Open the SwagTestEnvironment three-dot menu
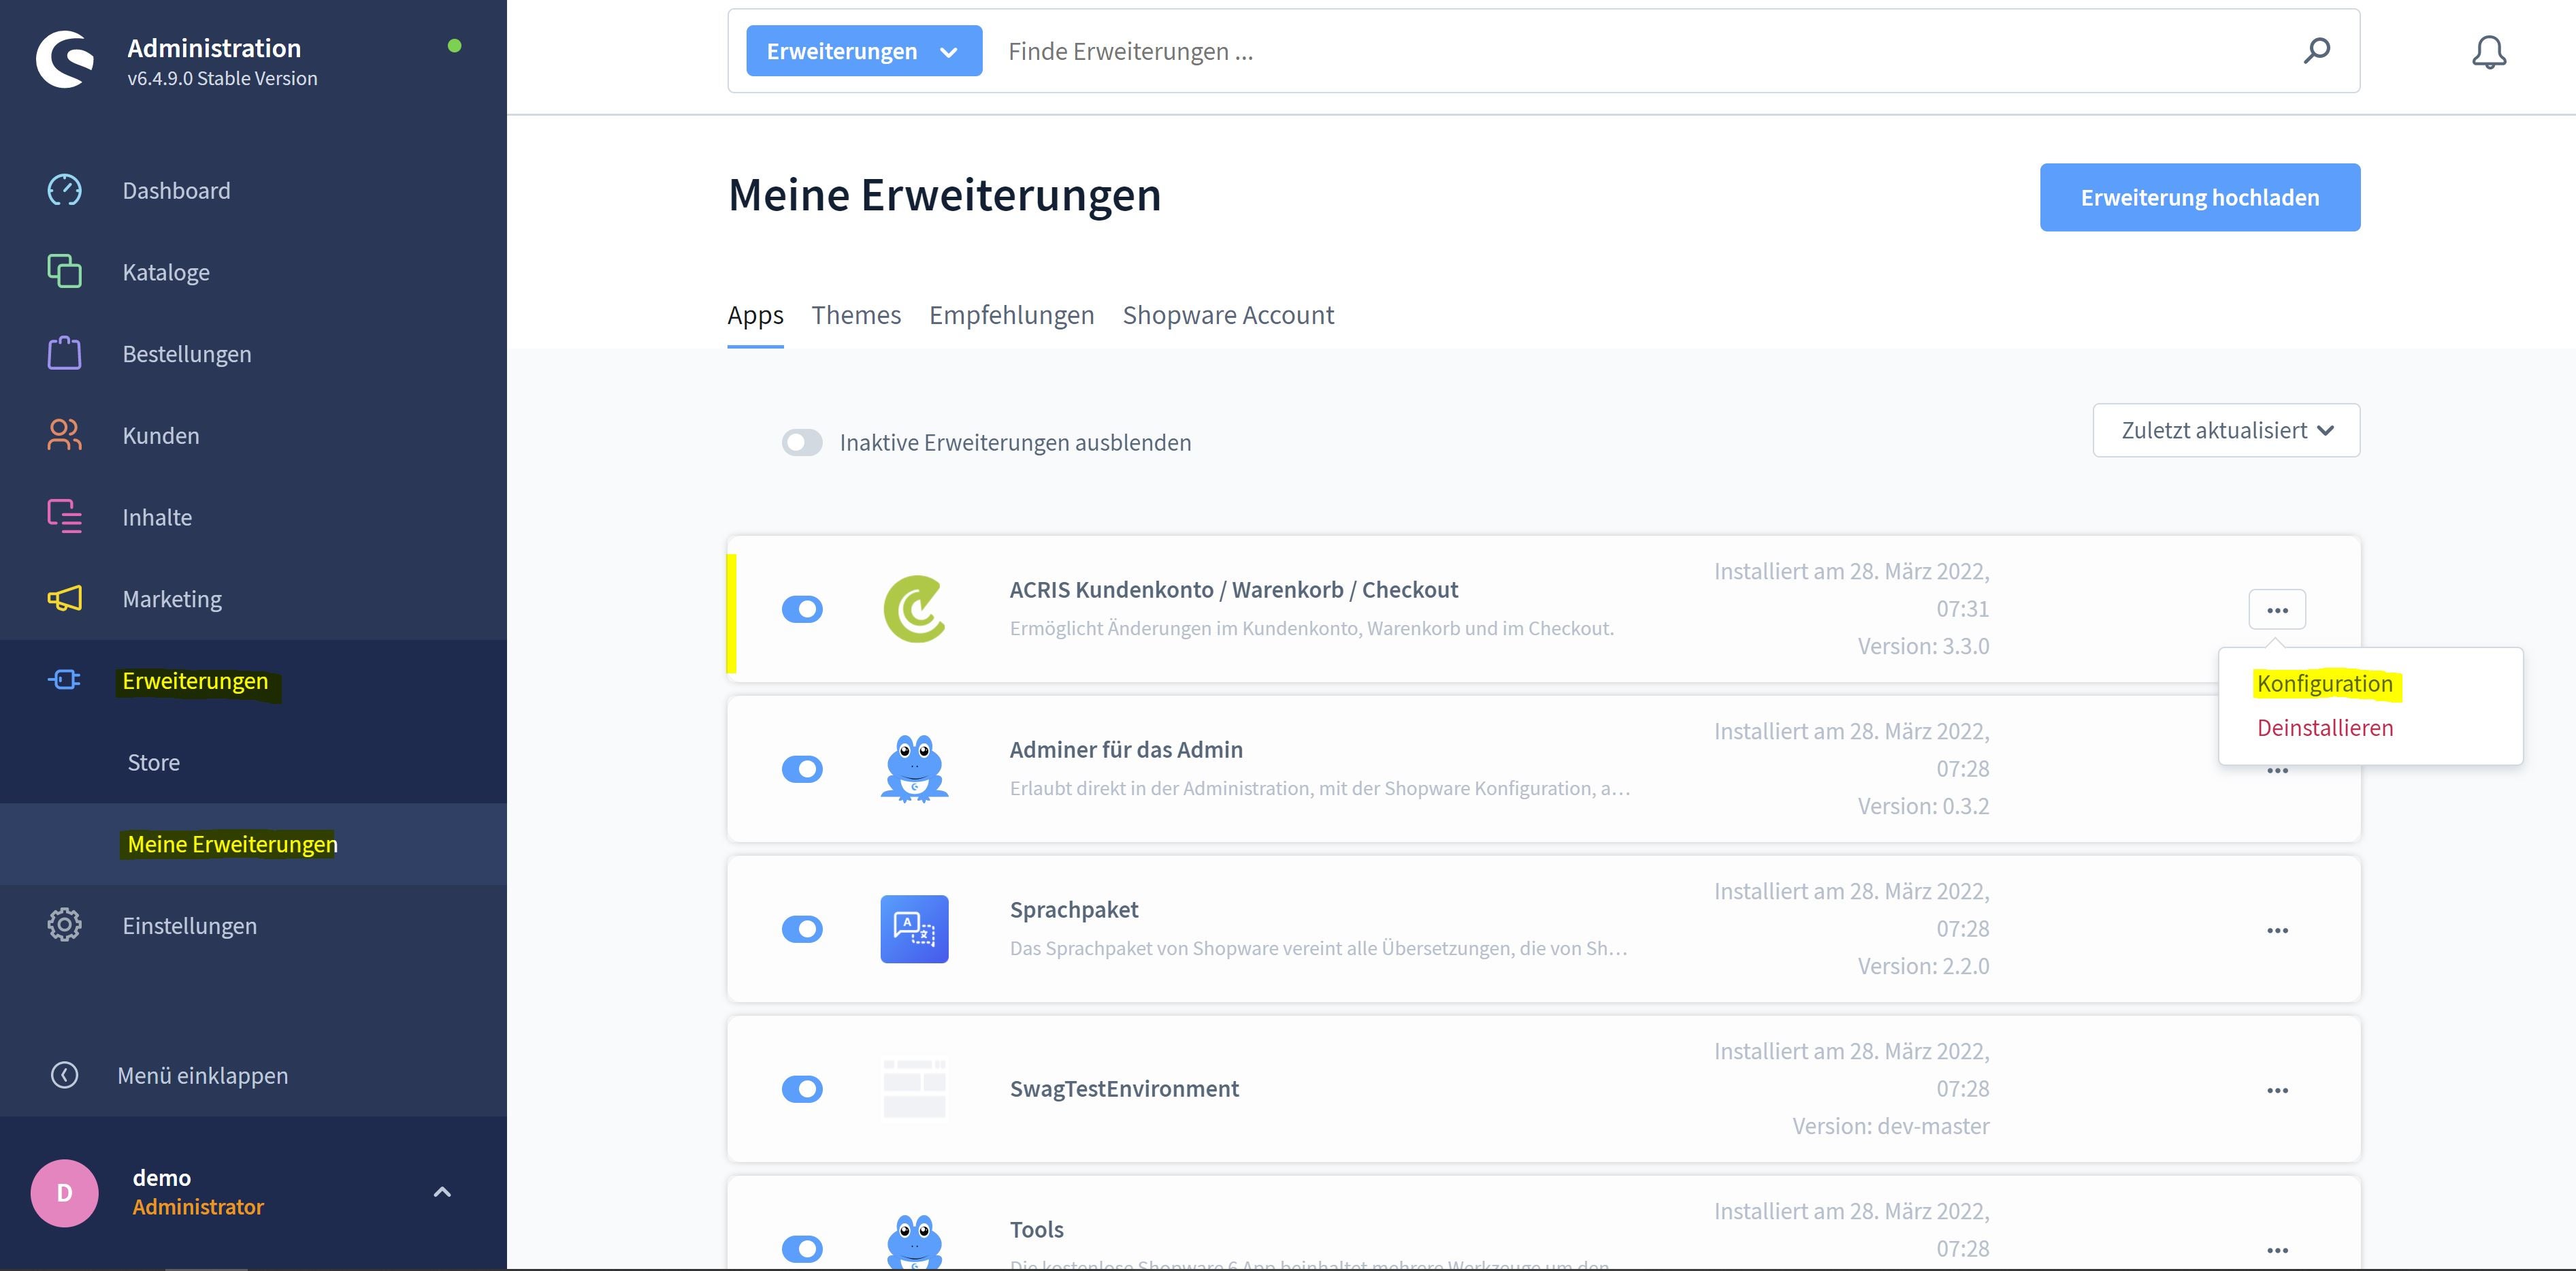Image resolution: width=2576 pixels, height=1271 pixels. pos(2277,1090)
